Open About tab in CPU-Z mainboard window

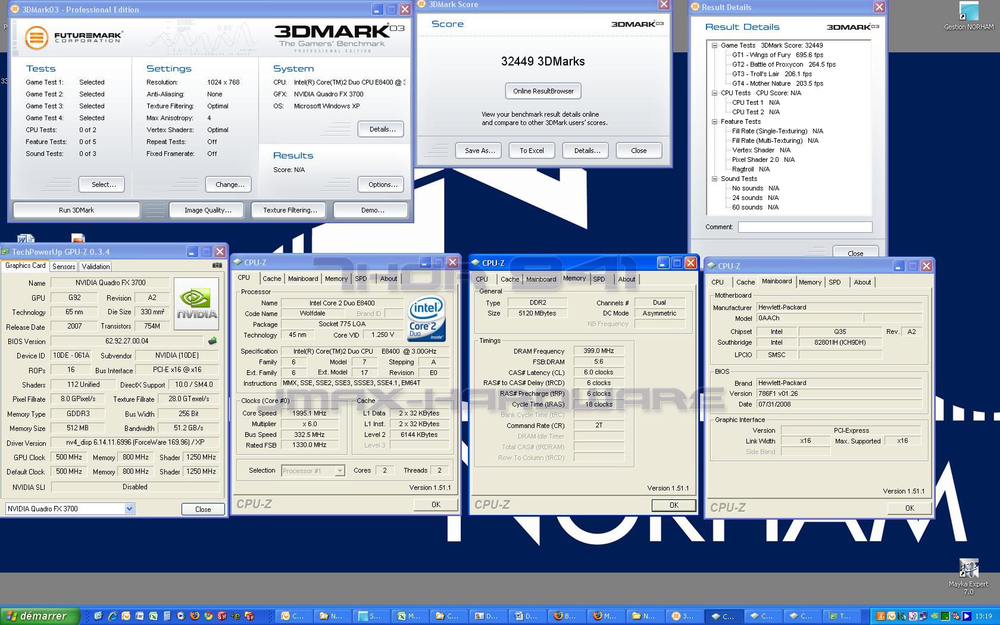coord(862,282)
